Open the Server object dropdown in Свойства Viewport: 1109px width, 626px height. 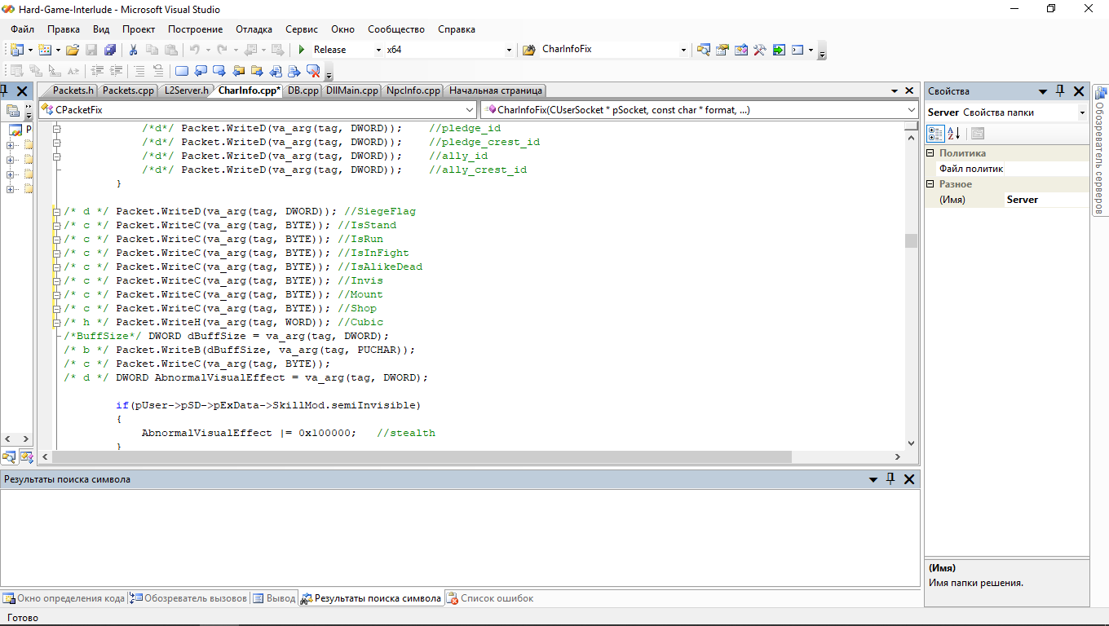click(1082, 112)
